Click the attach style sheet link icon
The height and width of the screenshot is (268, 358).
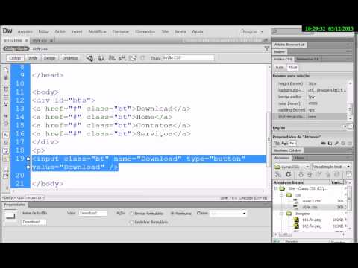pos(323,144)
